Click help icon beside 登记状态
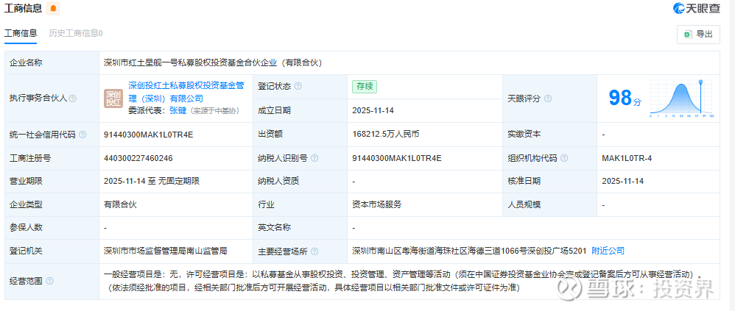This screenshot has height=311, width=735. 298,87
